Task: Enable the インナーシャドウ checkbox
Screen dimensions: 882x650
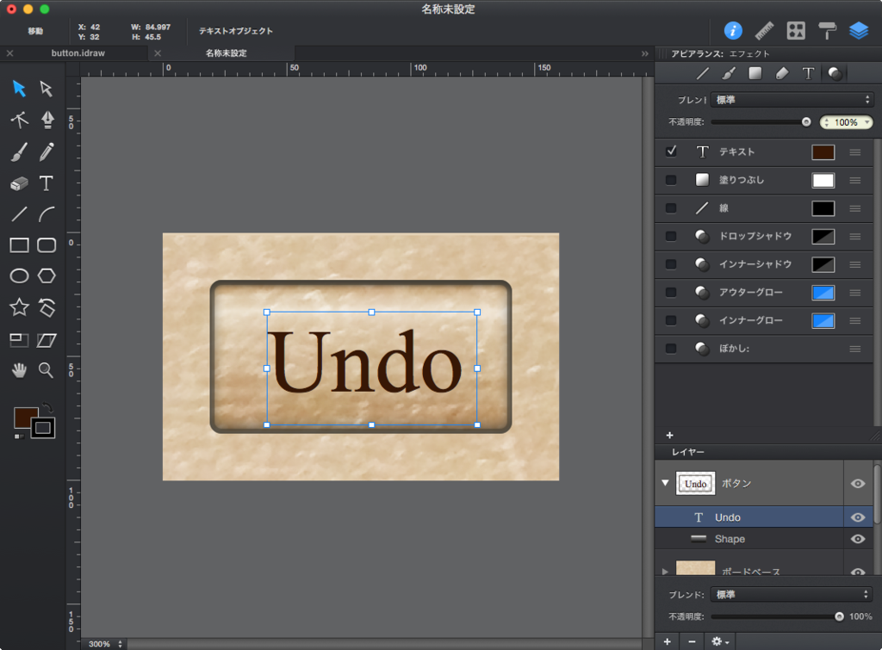Action: [671, 264]
